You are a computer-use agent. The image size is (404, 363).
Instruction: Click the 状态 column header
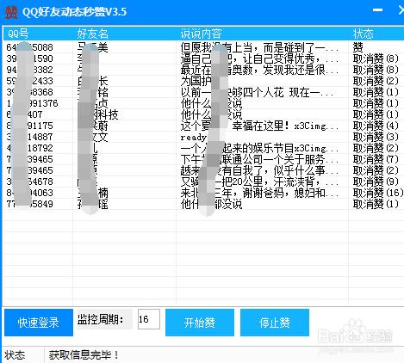click(363, 34)
